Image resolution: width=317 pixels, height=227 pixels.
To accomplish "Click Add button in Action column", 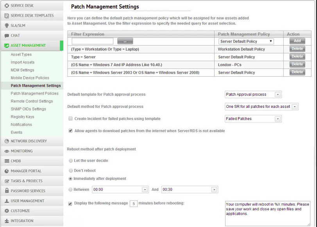I will point(297,41).
